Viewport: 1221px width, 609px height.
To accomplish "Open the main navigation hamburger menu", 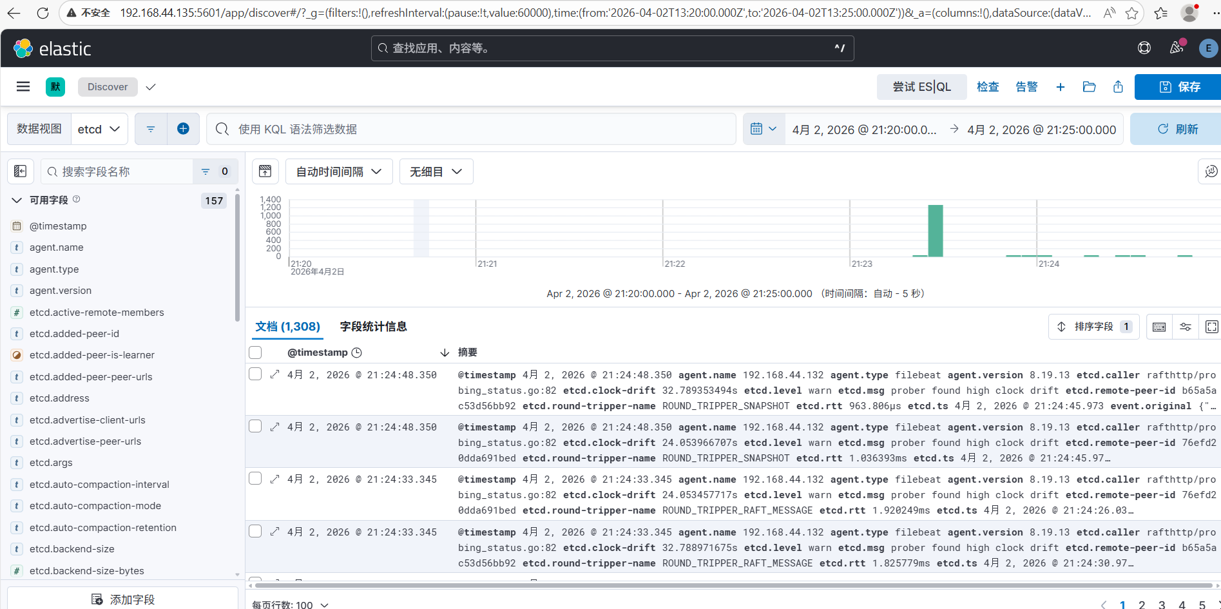I will click(23, 86).
